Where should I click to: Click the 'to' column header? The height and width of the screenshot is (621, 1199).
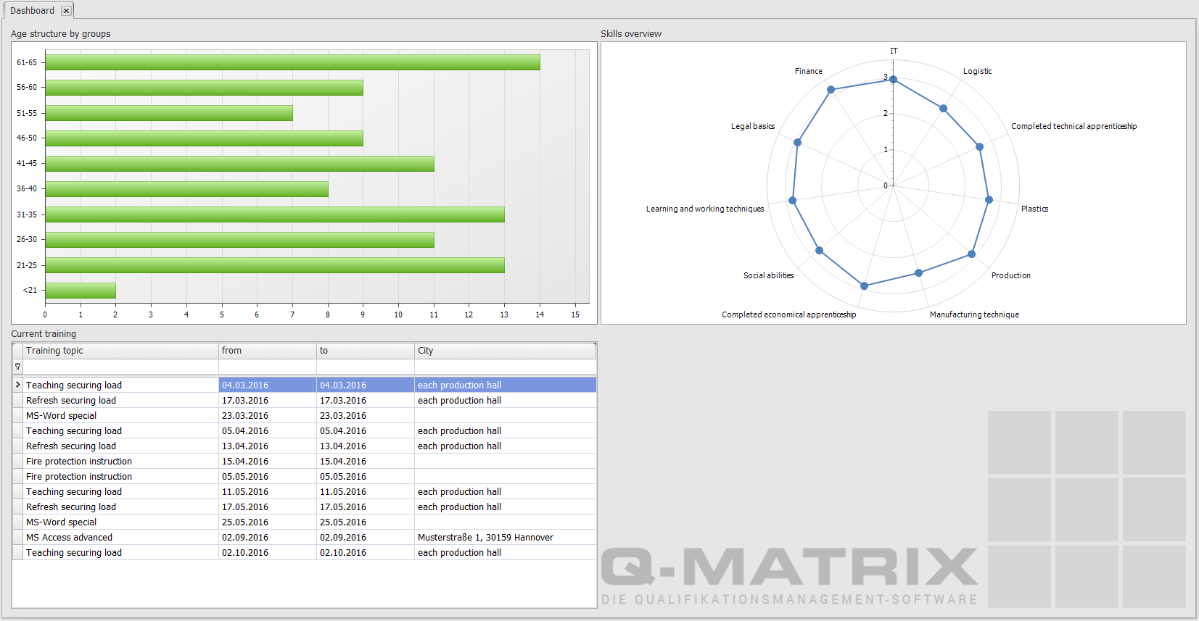tap(365, 351)
